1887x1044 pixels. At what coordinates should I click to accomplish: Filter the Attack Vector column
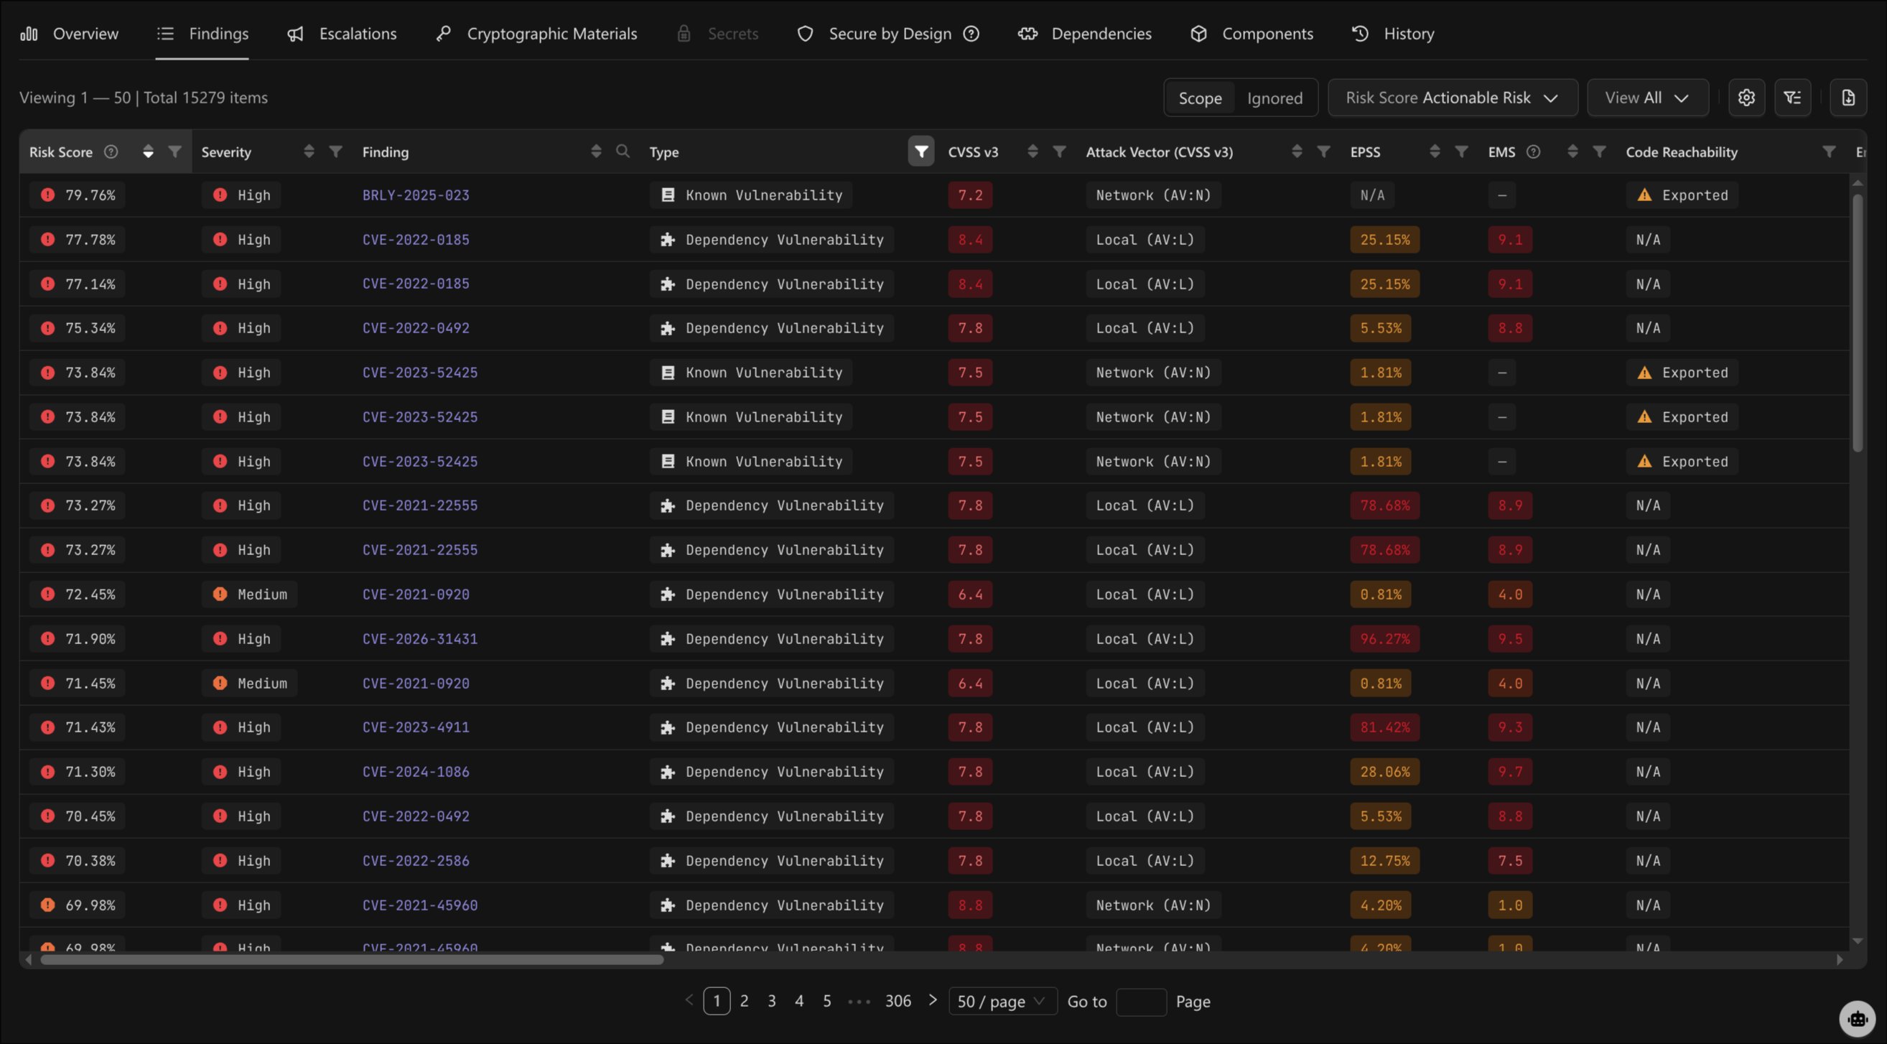pyautogui.click(x=1323, y=152)
